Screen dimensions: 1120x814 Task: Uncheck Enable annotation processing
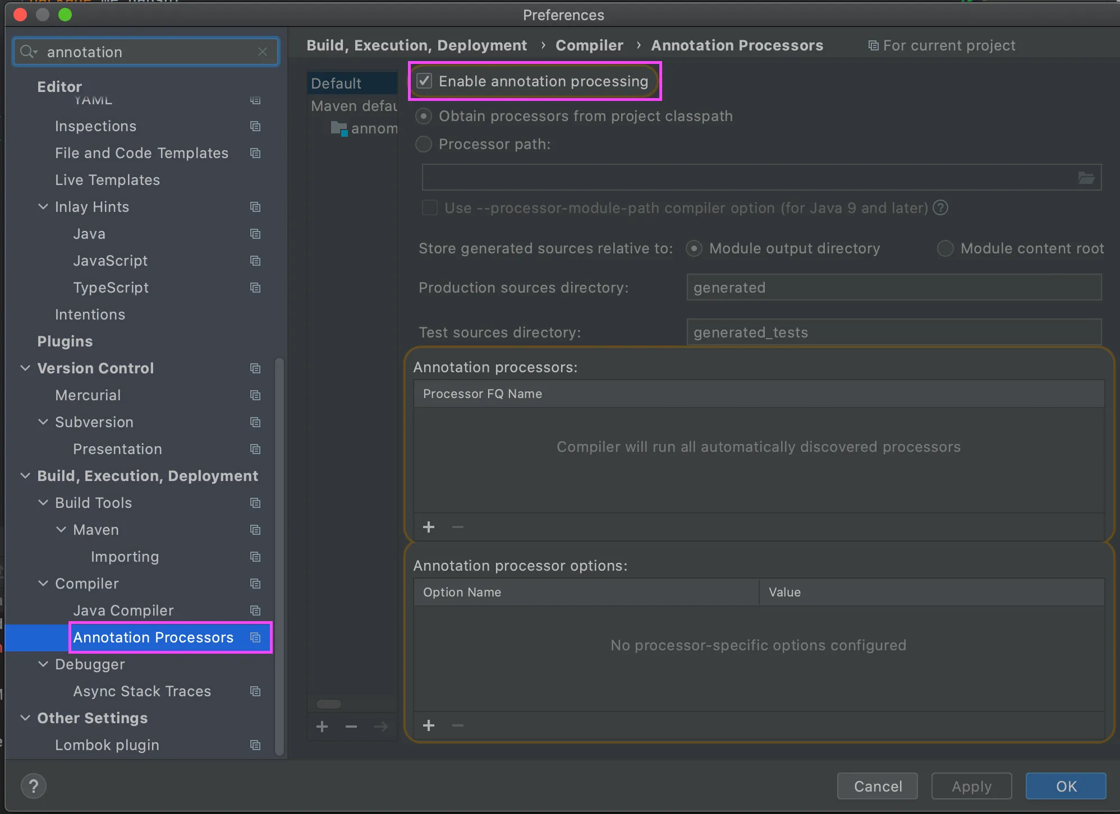click(425, 81)
